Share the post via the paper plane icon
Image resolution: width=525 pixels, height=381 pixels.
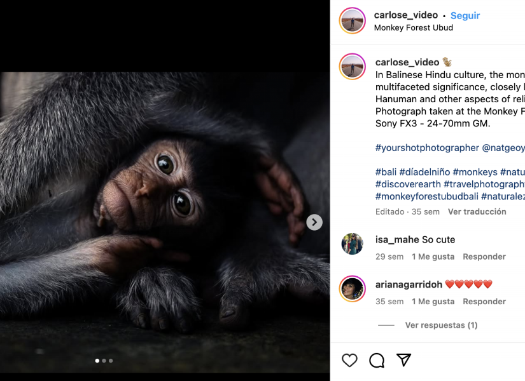pyautogui.click(x=403, y=359)
